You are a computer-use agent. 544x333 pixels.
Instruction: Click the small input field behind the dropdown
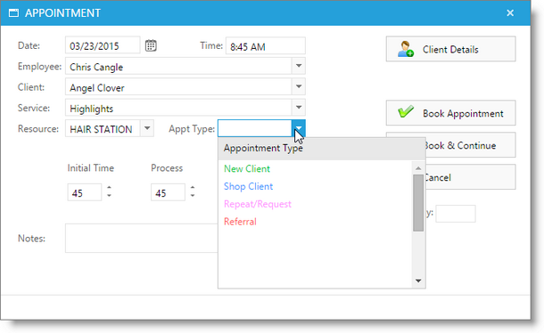456,214
